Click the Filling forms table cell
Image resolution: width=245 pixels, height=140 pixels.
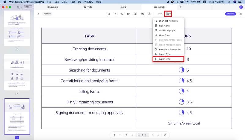point(89,91)
